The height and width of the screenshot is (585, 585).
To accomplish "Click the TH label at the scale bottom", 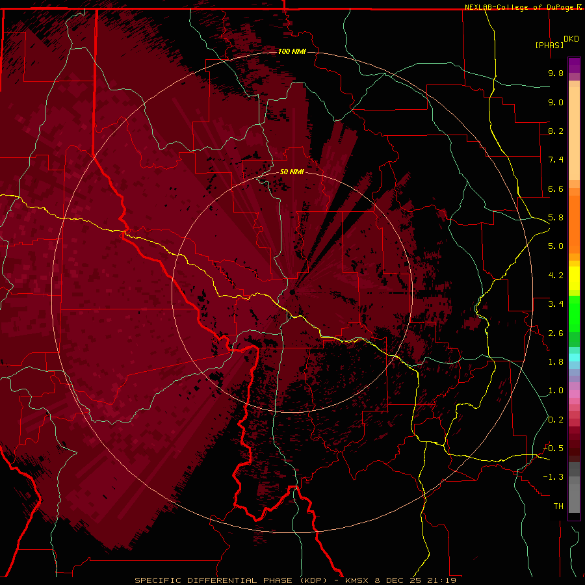I will coord(558,506).
